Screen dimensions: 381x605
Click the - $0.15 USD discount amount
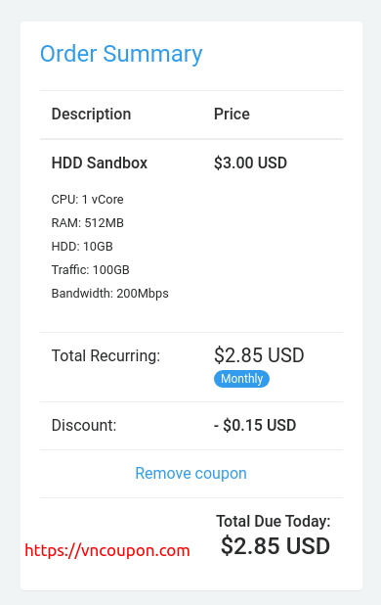255,425
